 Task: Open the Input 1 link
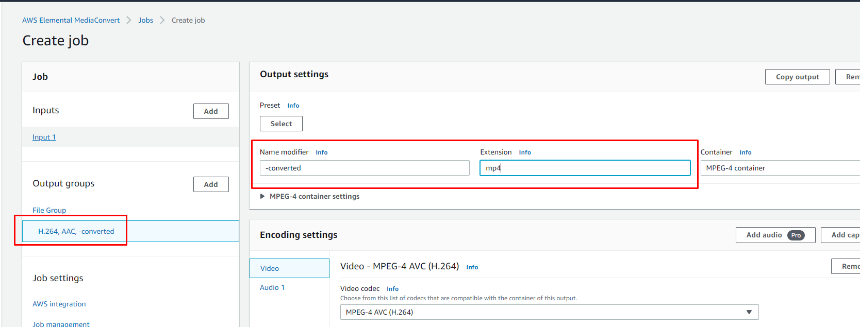point(44,137)
